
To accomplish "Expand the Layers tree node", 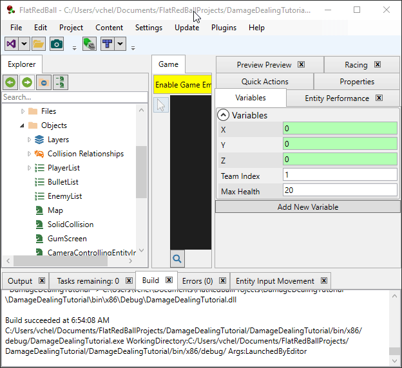I will [30, 140].
